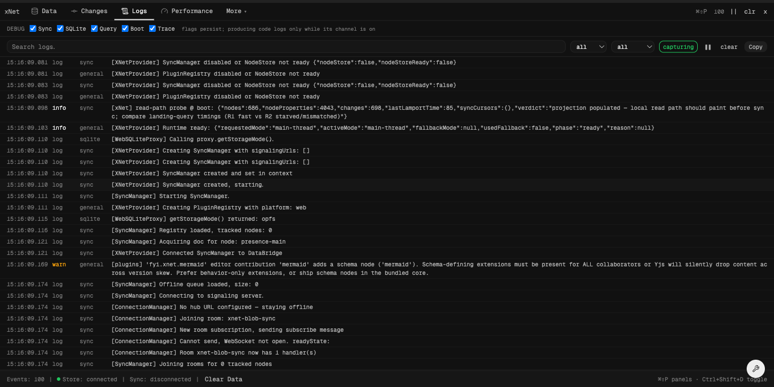Open the Changes tab

coord(89,11)
